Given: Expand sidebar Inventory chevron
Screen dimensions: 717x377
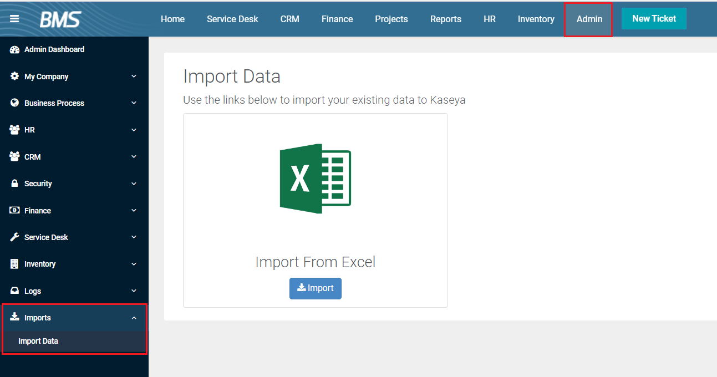Looking at the screenshot, I should click(x=134, y=264).
